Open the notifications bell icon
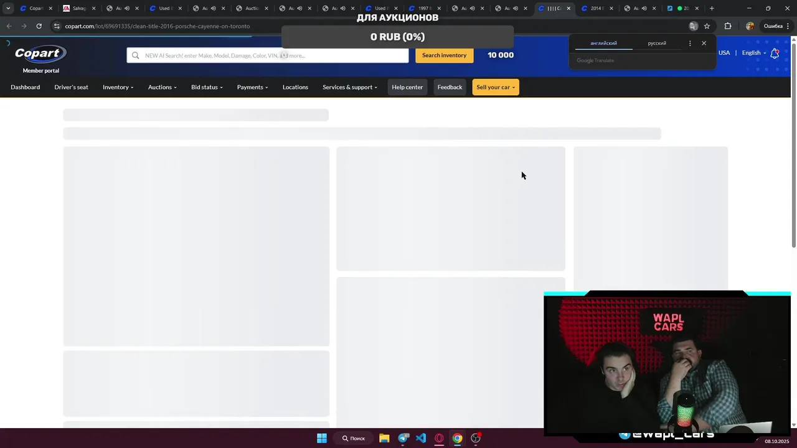Image resolution: width=797 pixels, height=448 pixels. click(775, 53)
